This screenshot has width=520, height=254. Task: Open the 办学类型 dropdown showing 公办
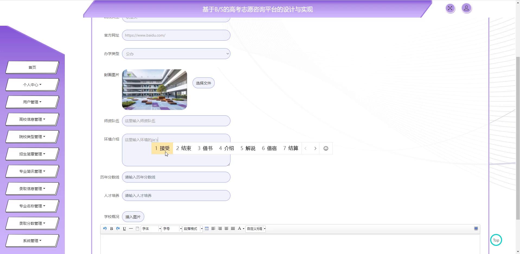pos(176,54)
